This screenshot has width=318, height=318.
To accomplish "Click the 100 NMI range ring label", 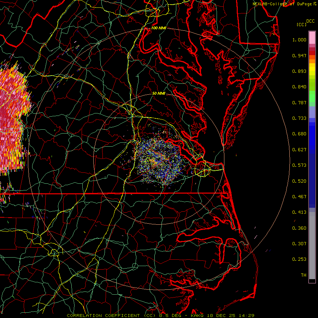I will (x=159, y=28).
